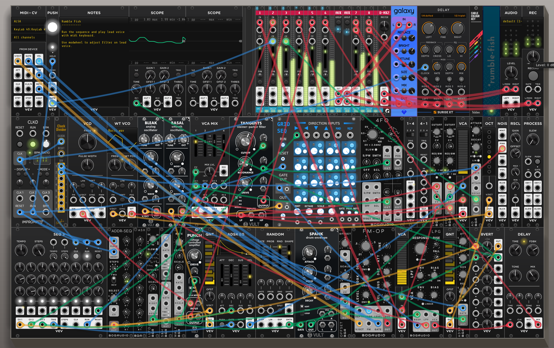Click the CLKD BPM/RATIO display
This screenshot has height=348, width=554.
[x=42, y=160]
